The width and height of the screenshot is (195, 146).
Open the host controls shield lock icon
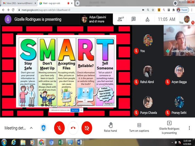pyautogui.click(x=43, y=128)
